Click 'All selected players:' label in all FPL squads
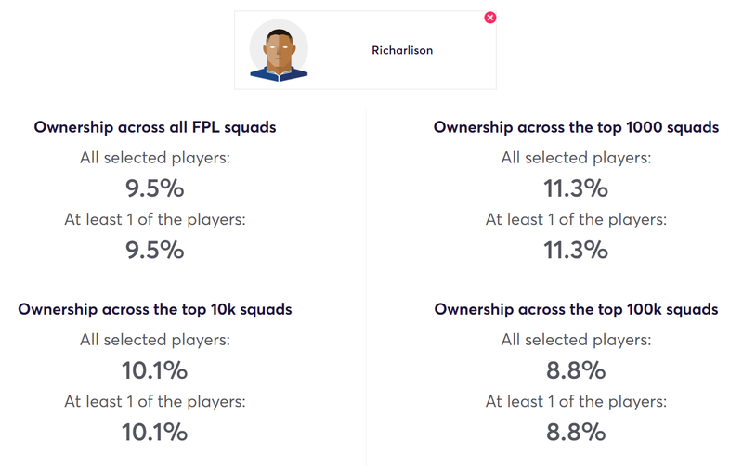This screenshot has width=743, height=466. pyautogui.click(x=155, y=158)
